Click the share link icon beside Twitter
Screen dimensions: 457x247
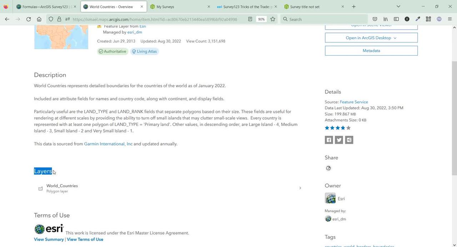tap(349, 140)
